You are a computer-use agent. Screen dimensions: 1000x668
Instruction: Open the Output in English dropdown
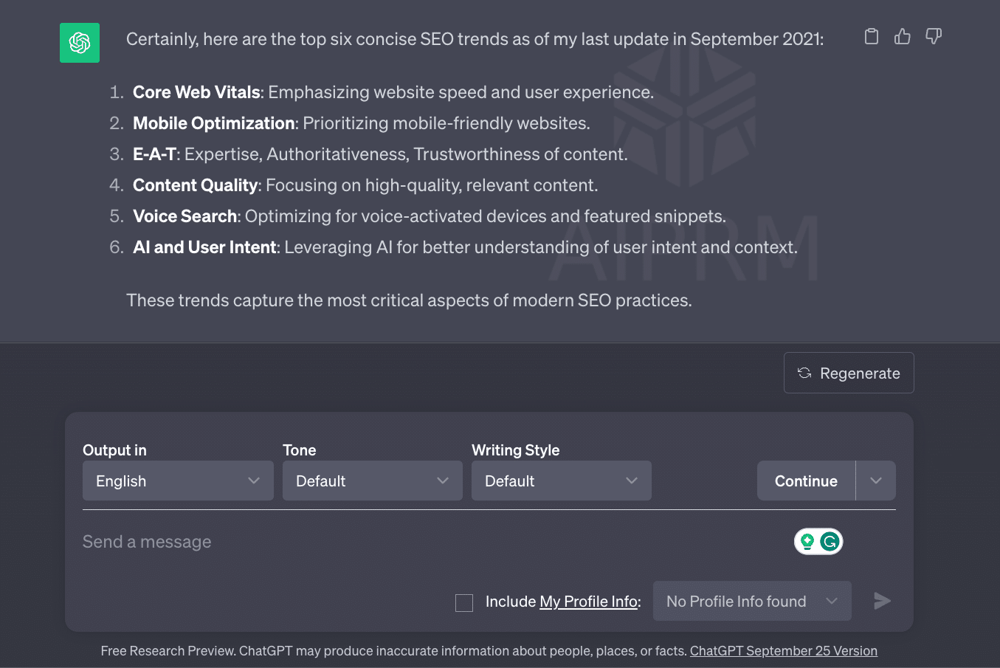click(178, 481)
